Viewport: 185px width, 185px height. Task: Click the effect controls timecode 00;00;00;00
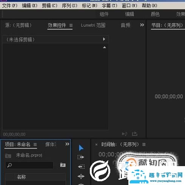14,134
